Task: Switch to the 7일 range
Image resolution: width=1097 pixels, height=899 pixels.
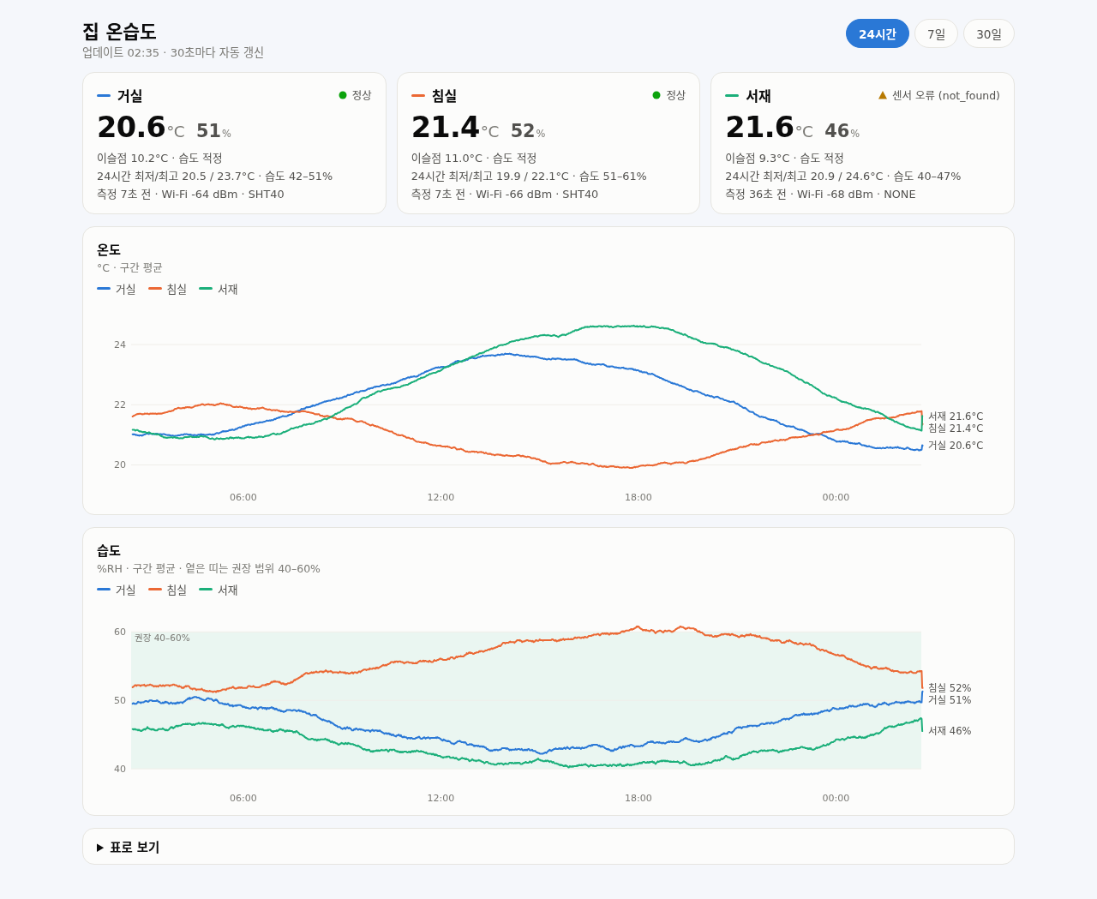Action: pos(936,33)
